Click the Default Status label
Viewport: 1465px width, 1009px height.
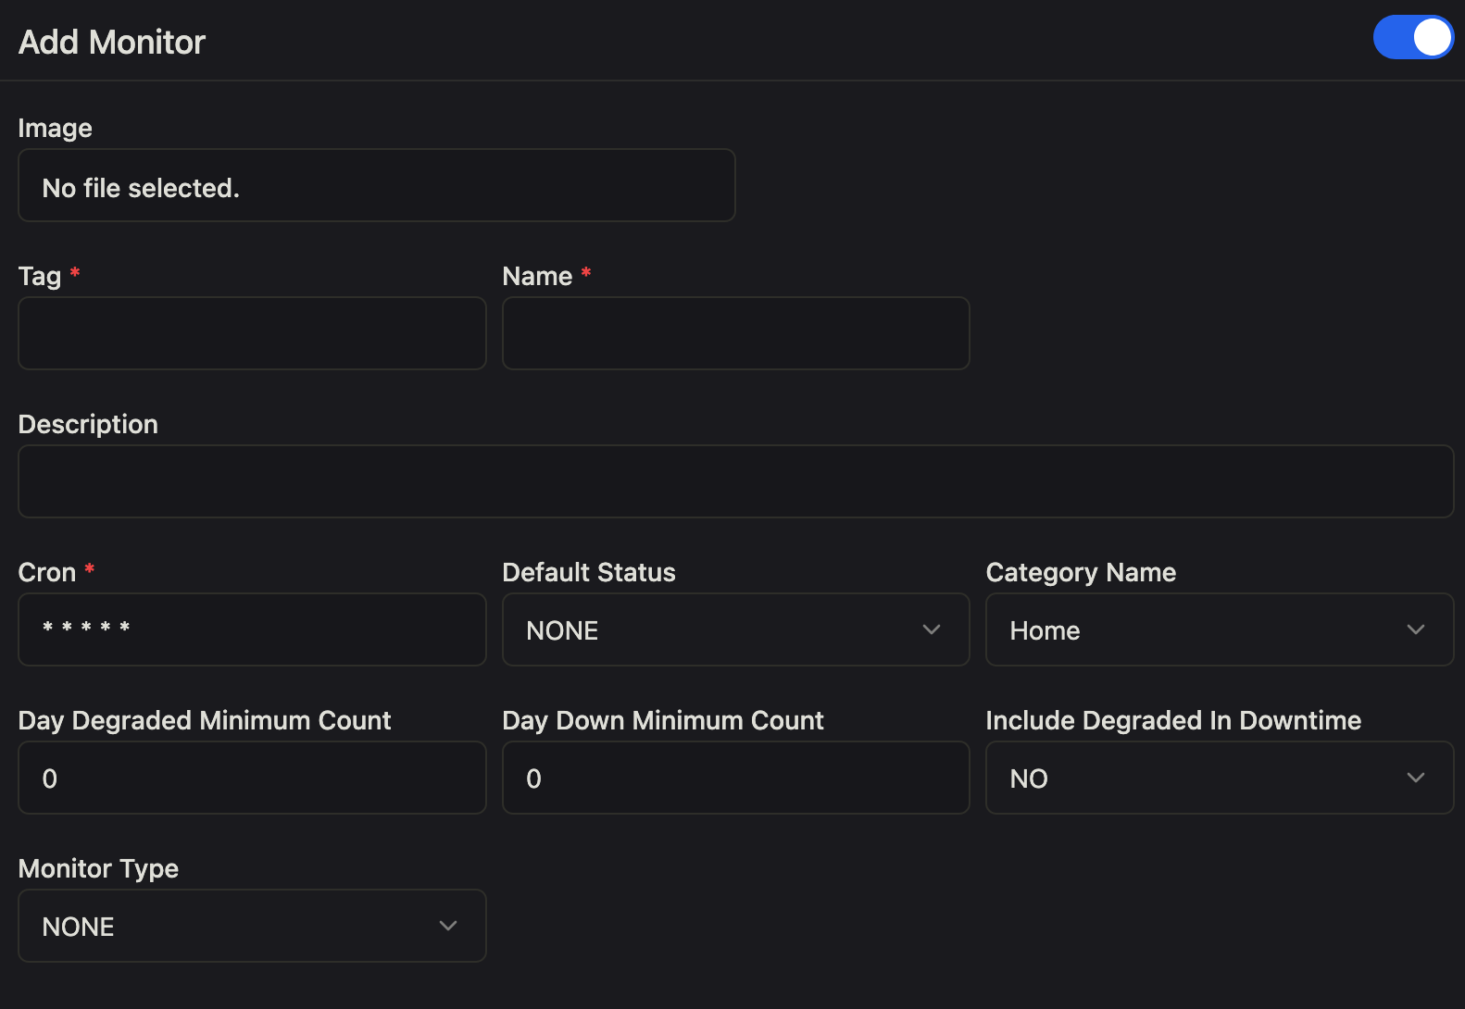(x=589, y=572)
